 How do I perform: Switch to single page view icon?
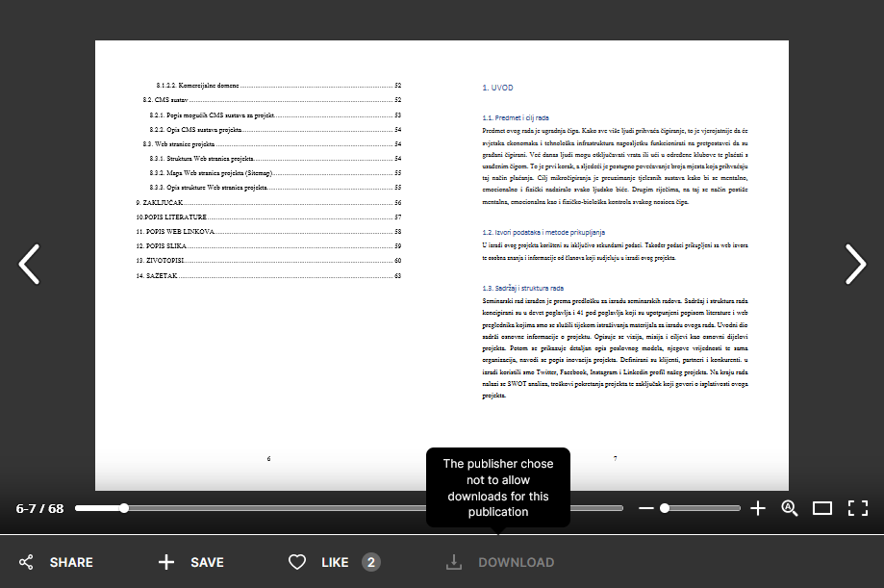(822, 508)
